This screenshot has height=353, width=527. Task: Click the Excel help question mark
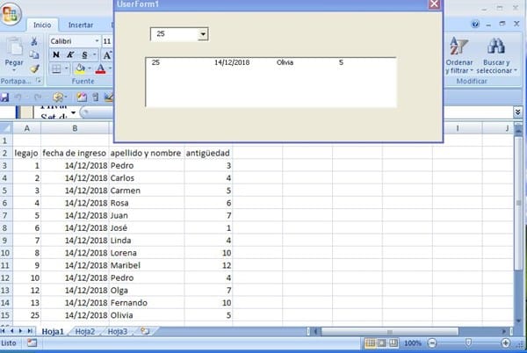coord(475,24)
